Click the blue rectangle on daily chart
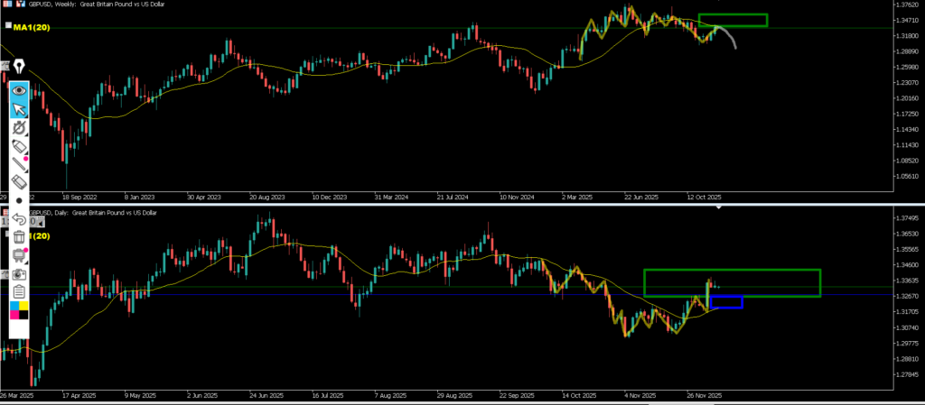925x405 pixels. 726,302
